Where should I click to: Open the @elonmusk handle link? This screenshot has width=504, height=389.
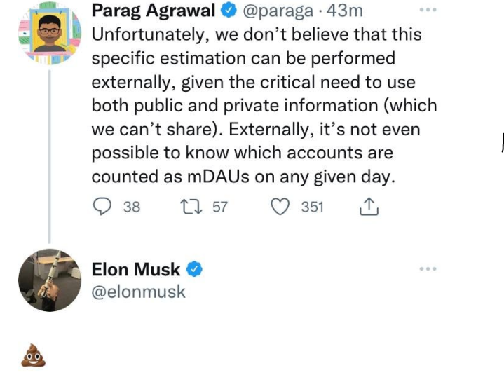point(139,291)
